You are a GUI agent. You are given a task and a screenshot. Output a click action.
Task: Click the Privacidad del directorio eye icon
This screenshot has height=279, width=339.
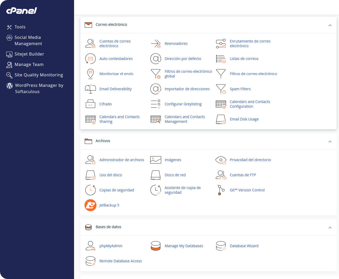(221, 160)
